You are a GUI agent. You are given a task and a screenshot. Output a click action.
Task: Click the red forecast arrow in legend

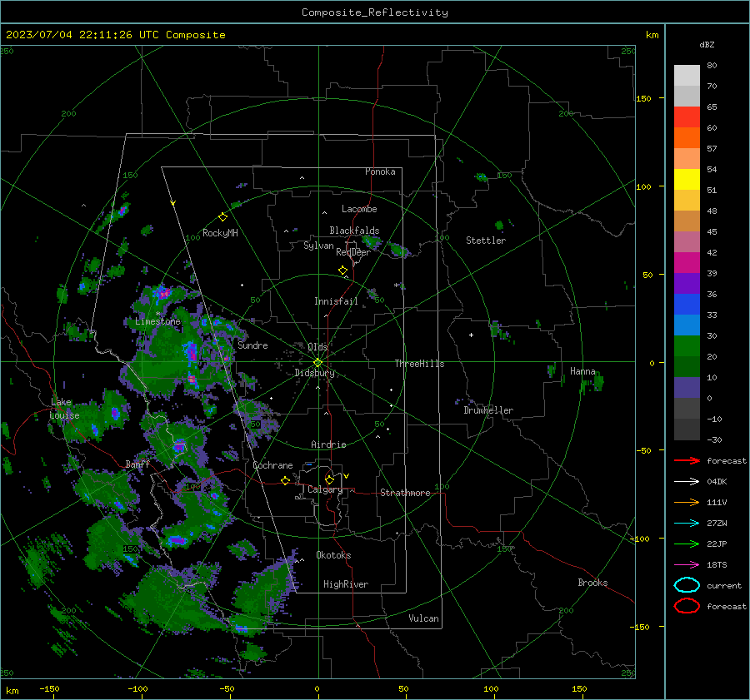click(687, 460)
